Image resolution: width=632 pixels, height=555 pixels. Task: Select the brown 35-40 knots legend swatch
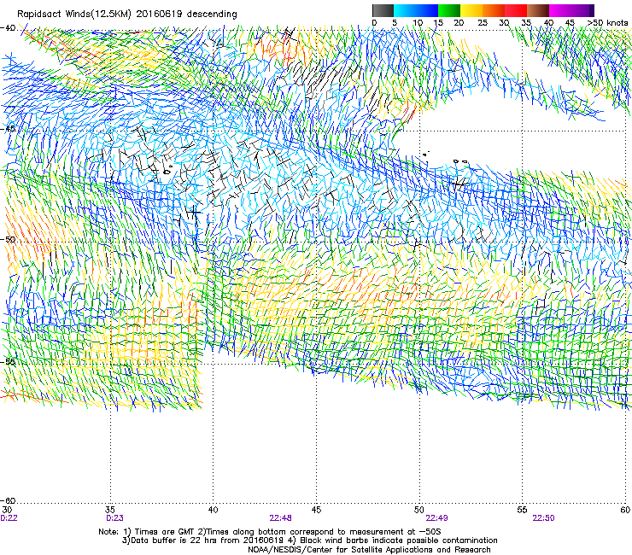pos(538,10)
